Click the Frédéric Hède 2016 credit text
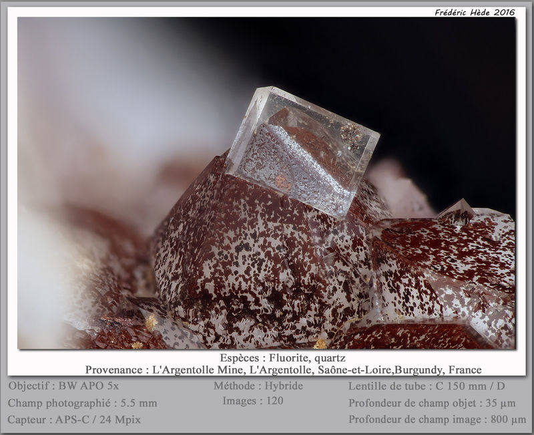 click(475, 13)
